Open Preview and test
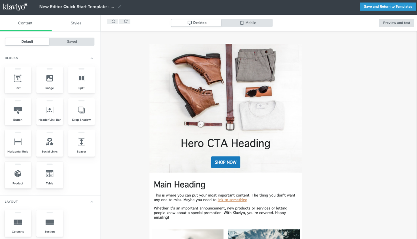The image size is (417, 239). [396, 23]
